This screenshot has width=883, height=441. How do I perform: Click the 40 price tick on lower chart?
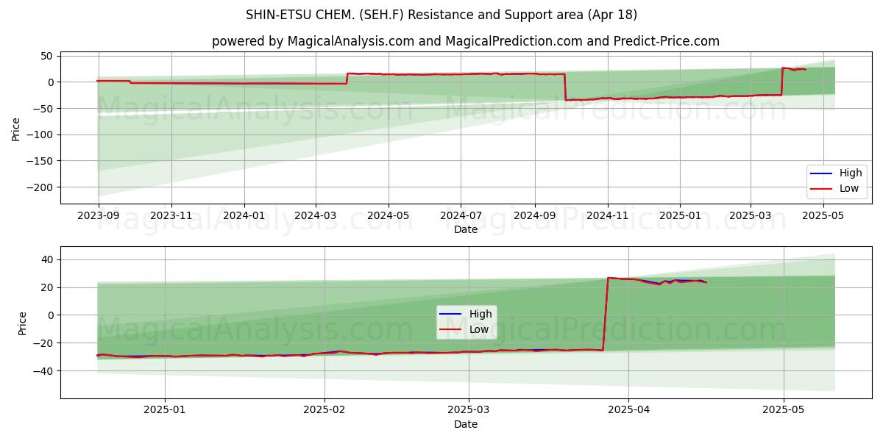click(49, 259)
